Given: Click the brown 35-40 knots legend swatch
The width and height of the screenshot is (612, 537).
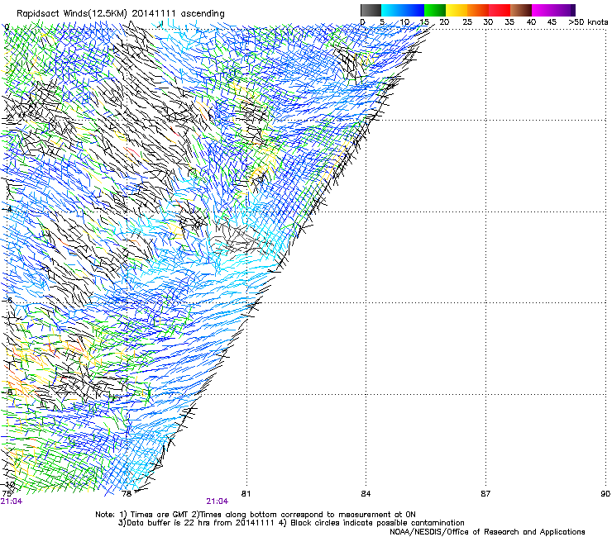Looking at the screenshot, I should (x=521, y=10).
